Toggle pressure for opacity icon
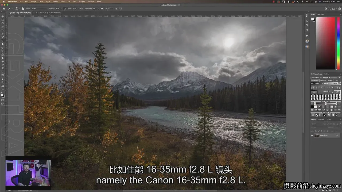The image size is (342, 192). coord(65,9)
